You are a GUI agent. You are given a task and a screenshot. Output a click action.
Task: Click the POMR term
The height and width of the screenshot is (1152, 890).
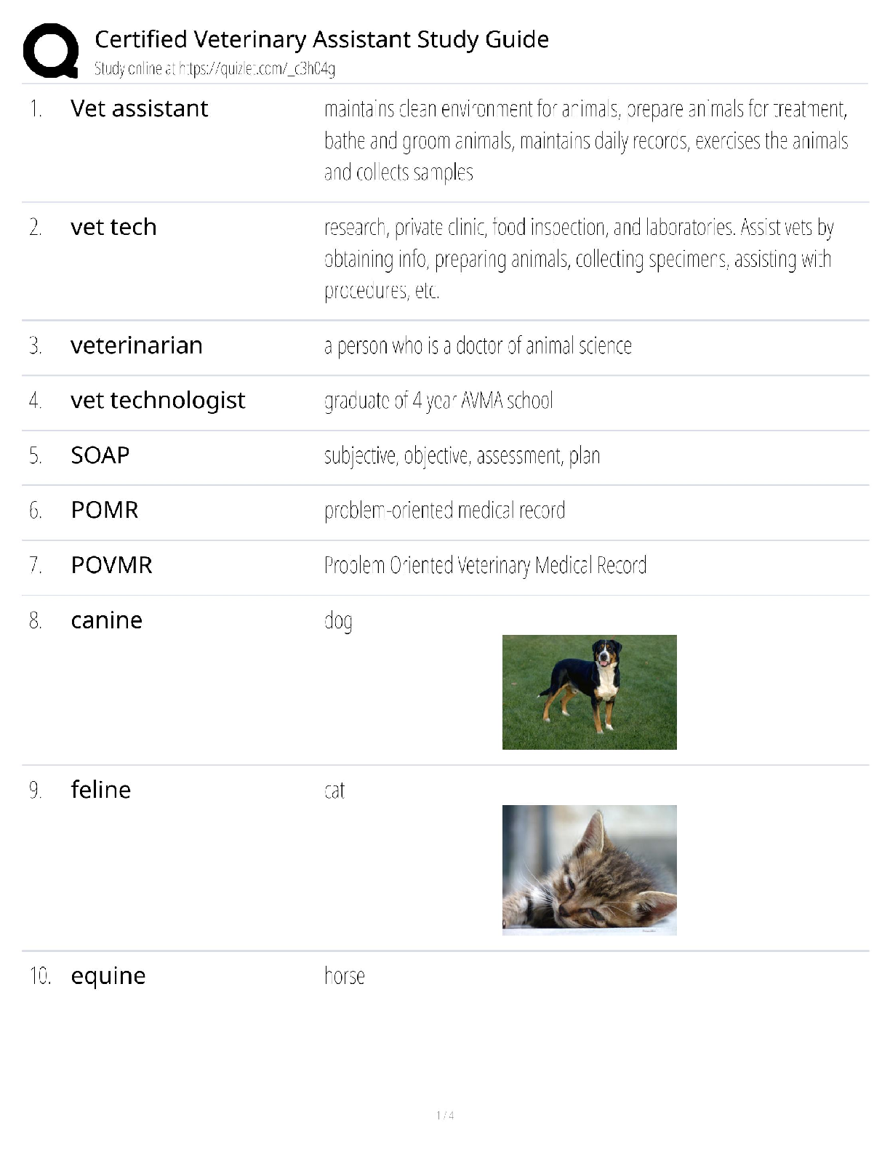[x=104, y=510]
